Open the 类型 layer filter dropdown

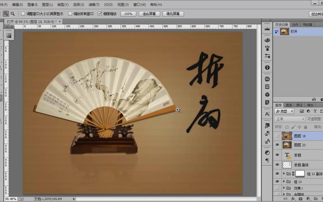point(284,111)
